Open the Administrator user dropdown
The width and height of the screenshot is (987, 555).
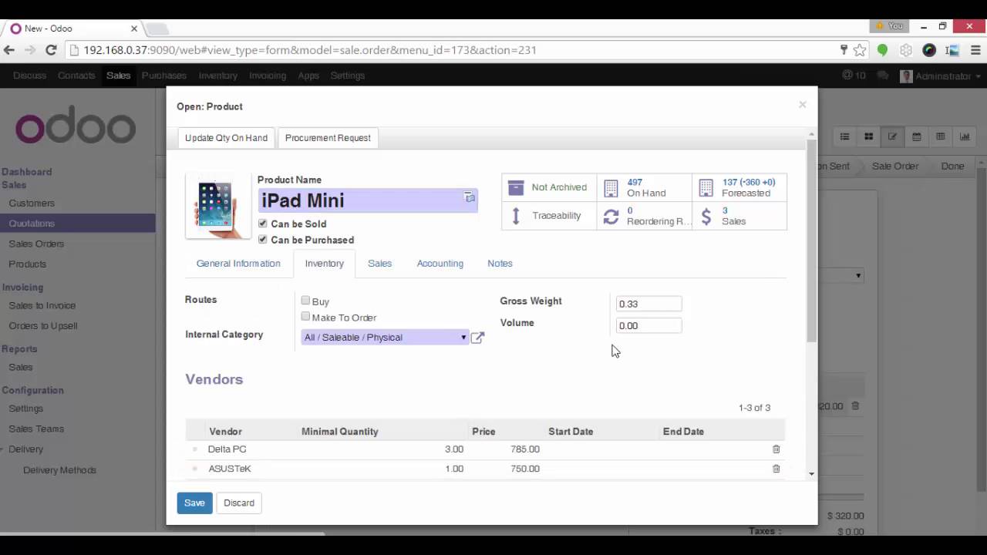(941, 76)
